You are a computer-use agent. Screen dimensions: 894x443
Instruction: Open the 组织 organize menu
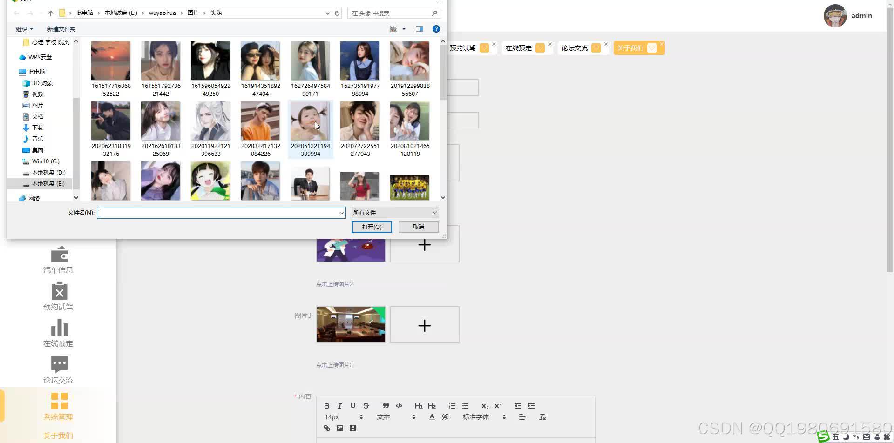(x=24, y=29)
